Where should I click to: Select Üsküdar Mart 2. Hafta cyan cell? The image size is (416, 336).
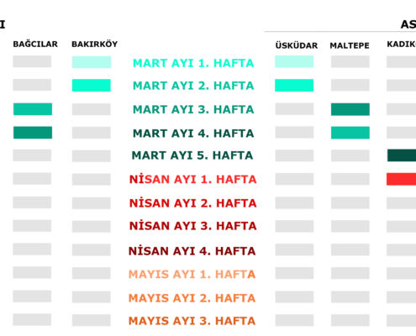point(294,86)
